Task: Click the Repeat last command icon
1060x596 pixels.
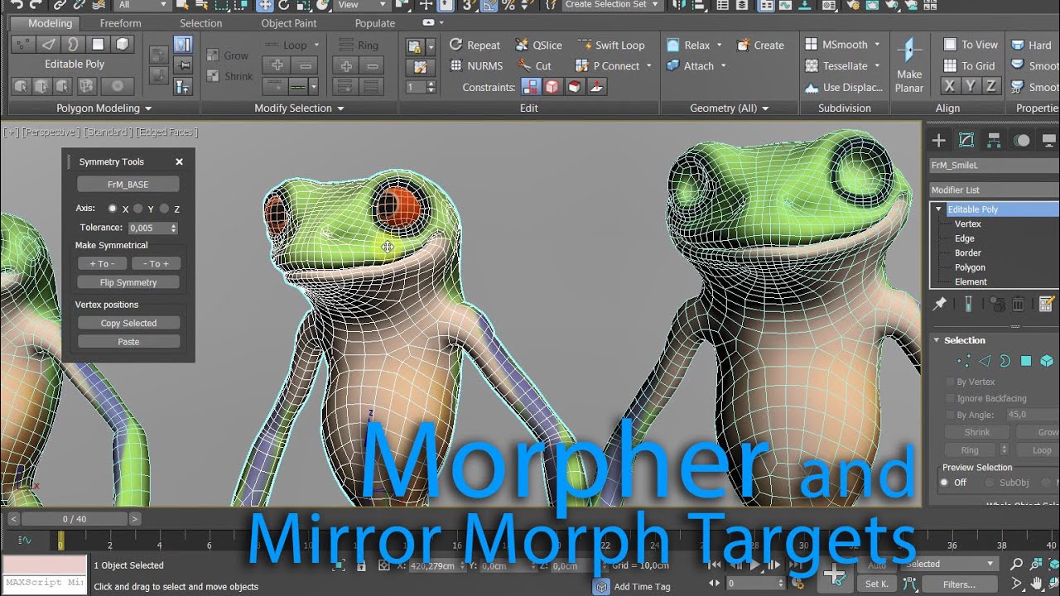Action: pos(455,45)
